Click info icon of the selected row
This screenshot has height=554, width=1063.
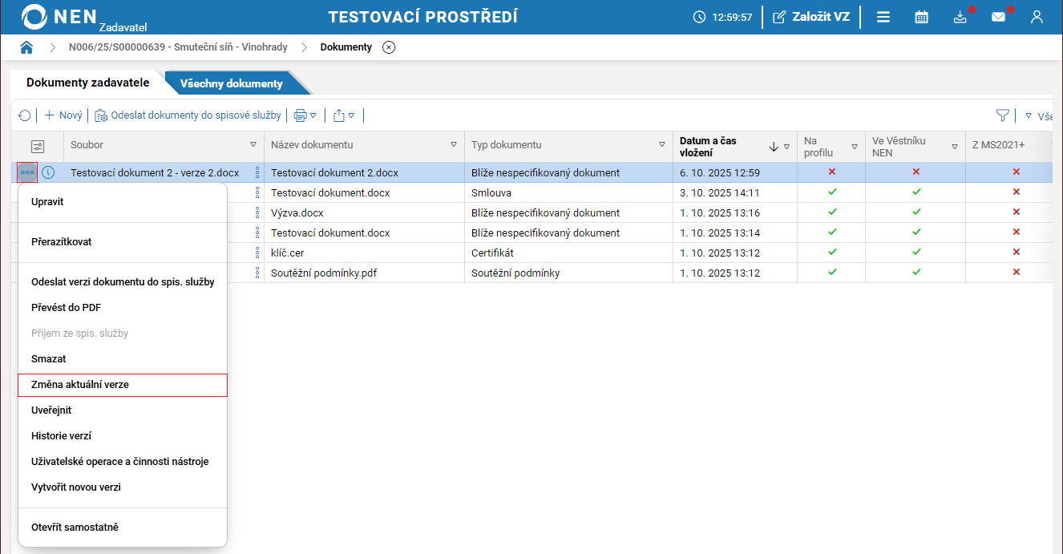coord(48,172)
